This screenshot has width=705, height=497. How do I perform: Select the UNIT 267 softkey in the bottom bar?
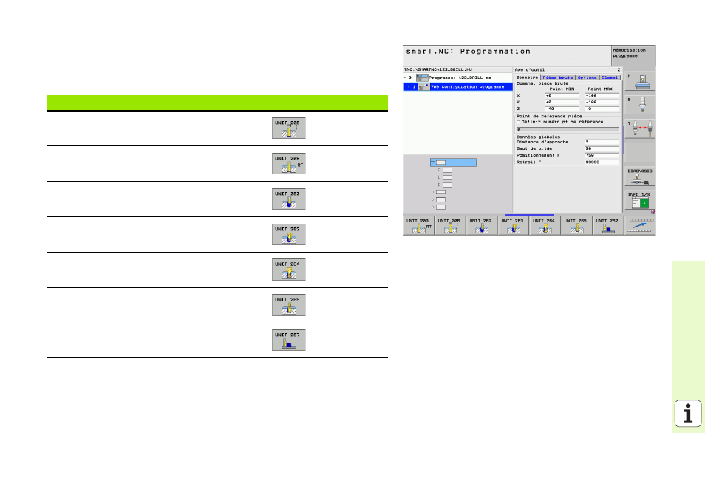pyautogui.click(x=607, y=225)
